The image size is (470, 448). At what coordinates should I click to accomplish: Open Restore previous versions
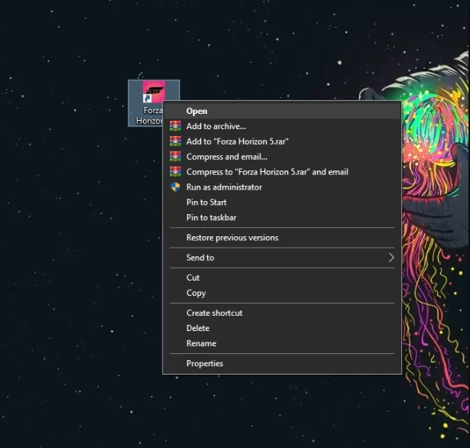pyautogui.click(x=282, y=238)
